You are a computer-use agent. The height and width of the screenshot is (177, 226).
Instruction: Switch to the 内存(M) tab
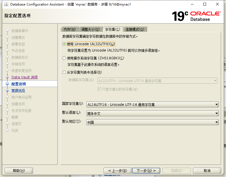[x=70, y=29]
